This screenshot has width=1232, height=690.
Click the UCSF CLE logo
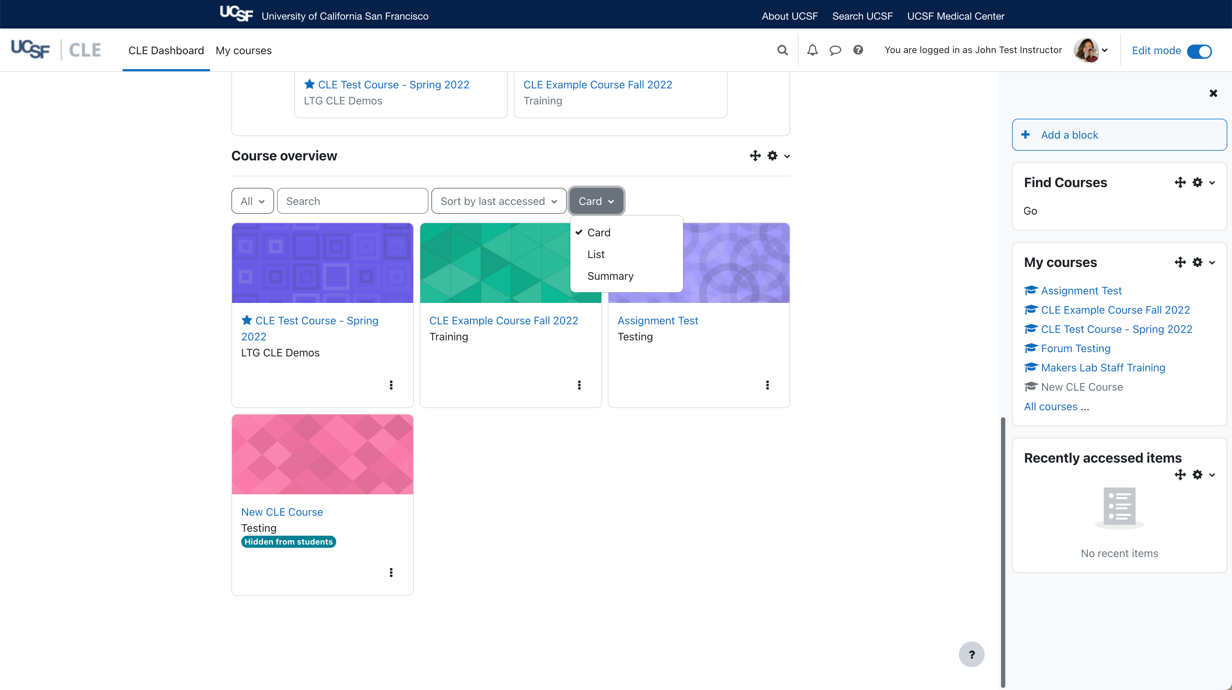[56, 50]
